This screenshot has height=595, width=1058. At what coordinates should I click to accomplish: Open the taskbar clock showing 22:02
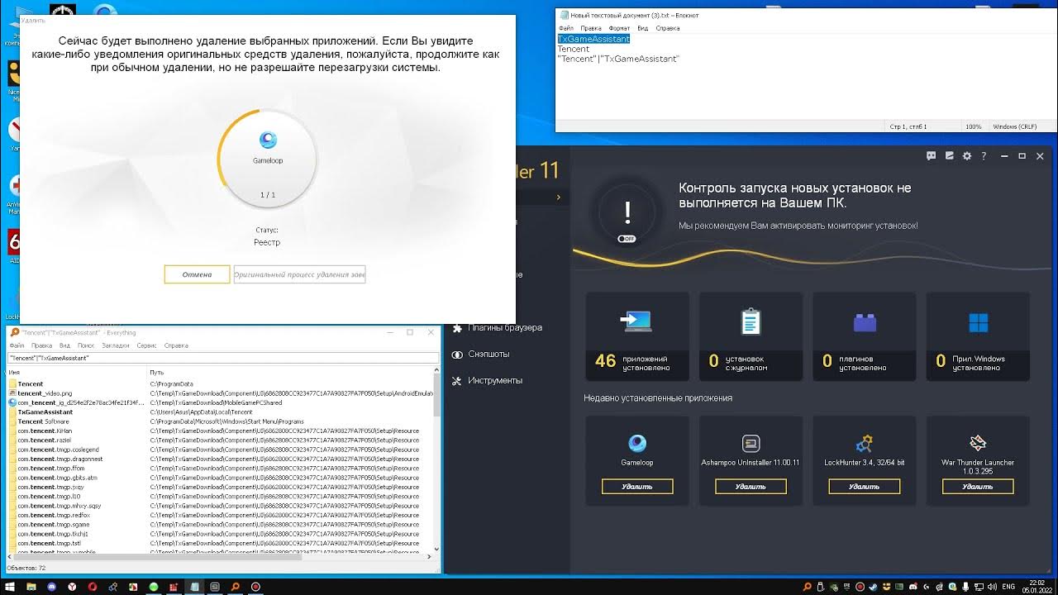click(1039, 587)
